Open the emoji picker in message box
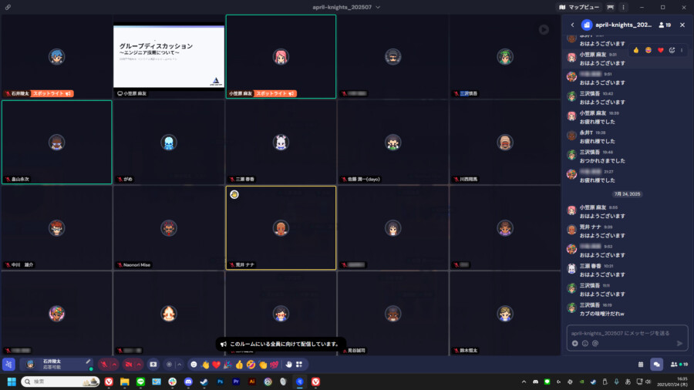Viewport: 694px width, 390px height. [585, 343]
